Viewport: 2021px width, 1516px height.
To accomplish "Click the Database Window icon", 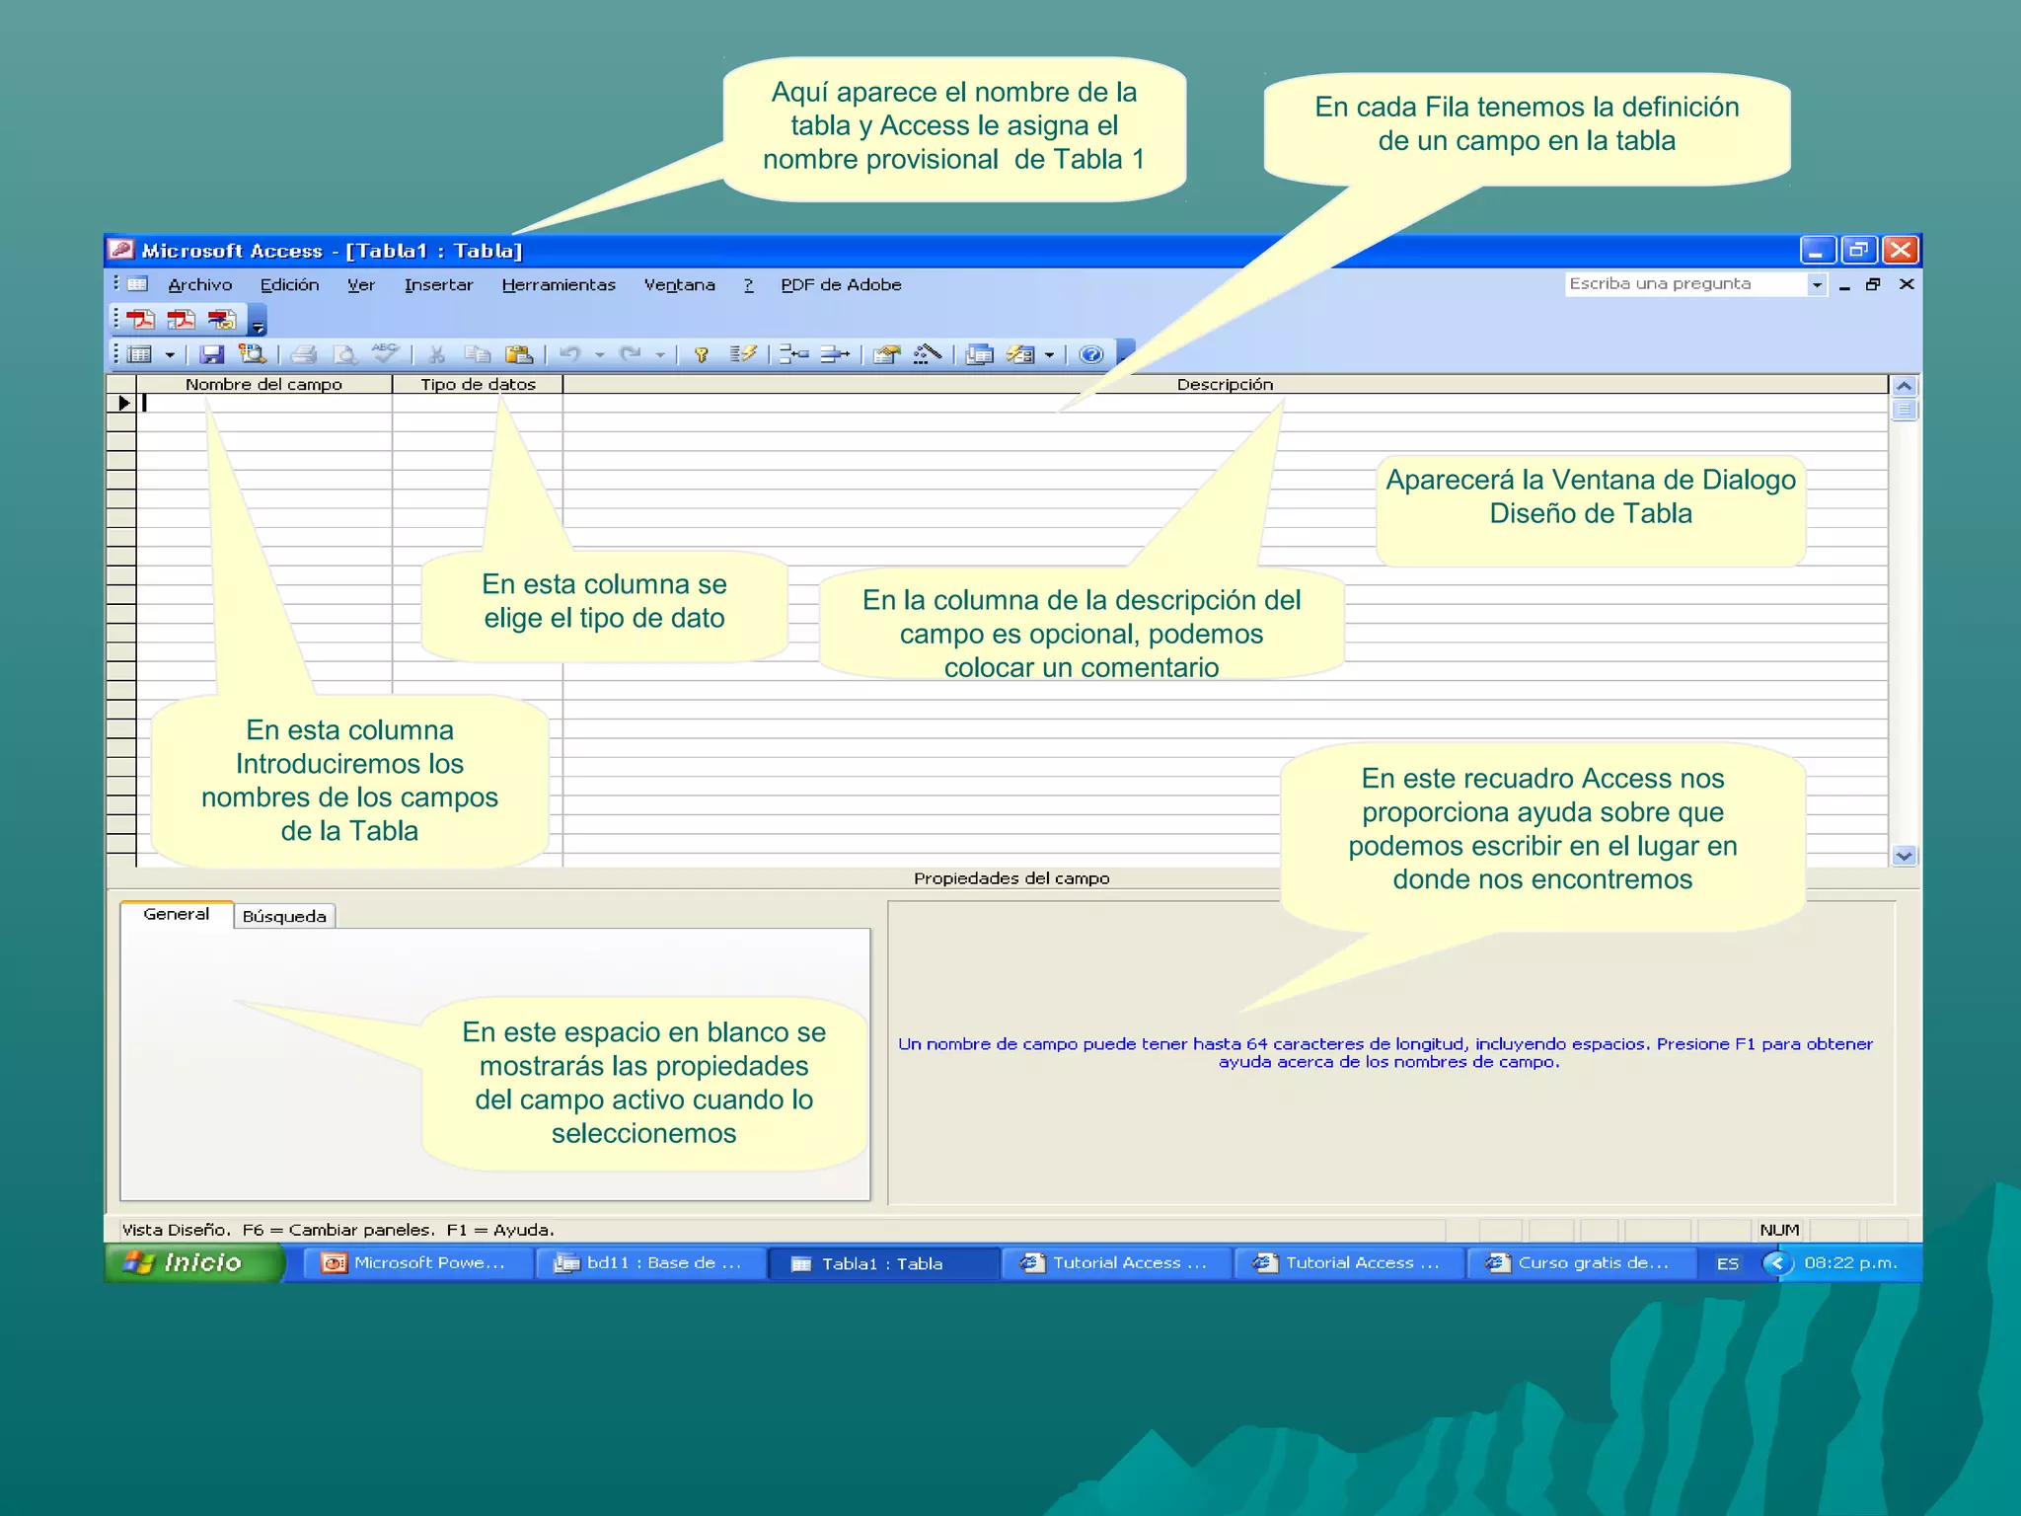I will (x=979, y=354).
